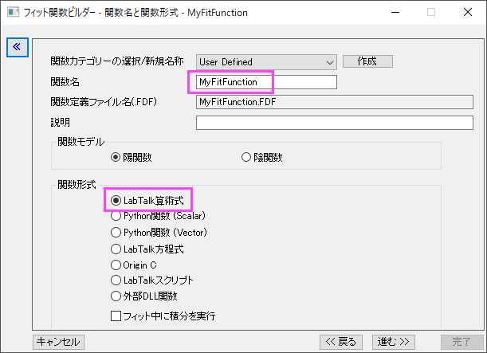Click the 関数定義ファイル名(.FDF) label

coord(104,102)
